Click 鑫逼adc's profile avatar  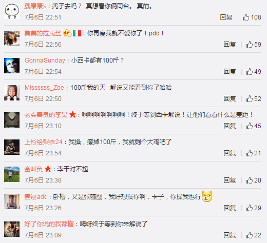(x=12, y=201)
